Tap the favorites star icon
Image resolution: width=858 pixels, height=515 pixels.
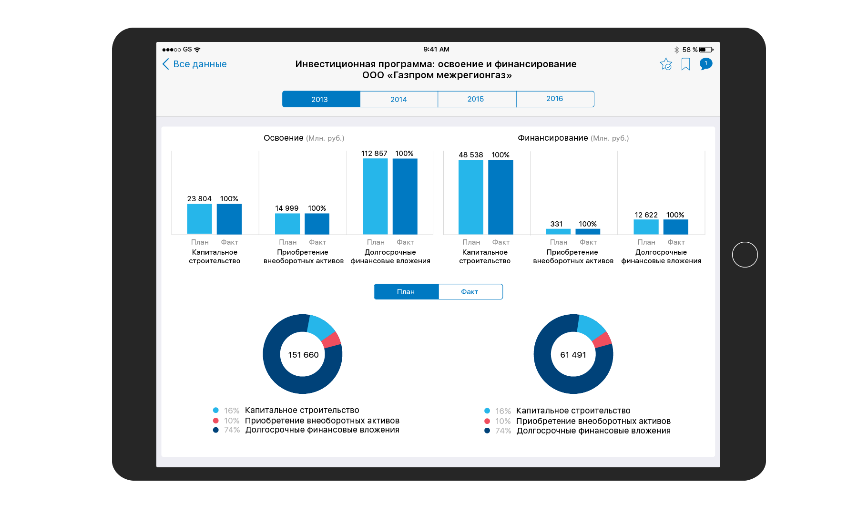(x=666, y=64)
